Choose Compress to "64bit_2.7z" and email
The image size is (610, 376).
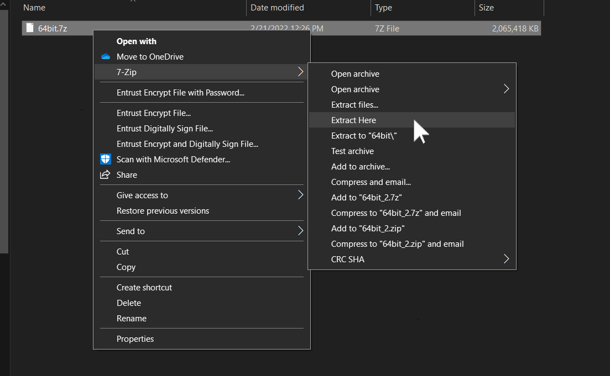tap(411, 213)
